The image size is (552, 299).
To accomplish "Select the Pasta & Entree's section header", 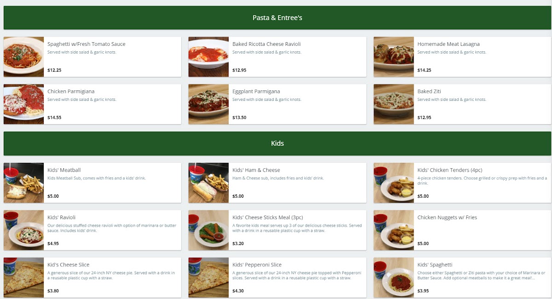I will 277,18.
